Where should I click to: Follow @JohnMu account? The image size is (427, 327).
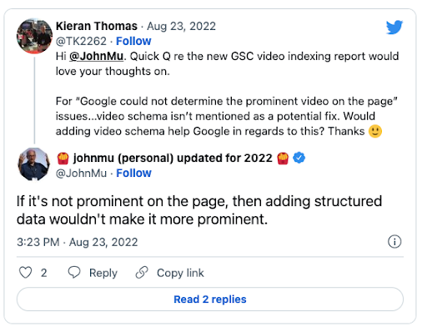tap(133, 174)
